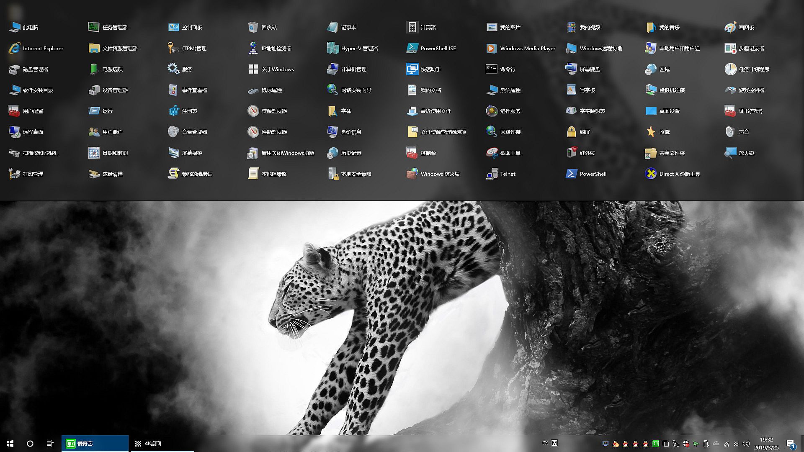Click the volume speaker tray icon
Viewport: 804px width, 452px height.
pyautogui.click(x=746, y=443)
